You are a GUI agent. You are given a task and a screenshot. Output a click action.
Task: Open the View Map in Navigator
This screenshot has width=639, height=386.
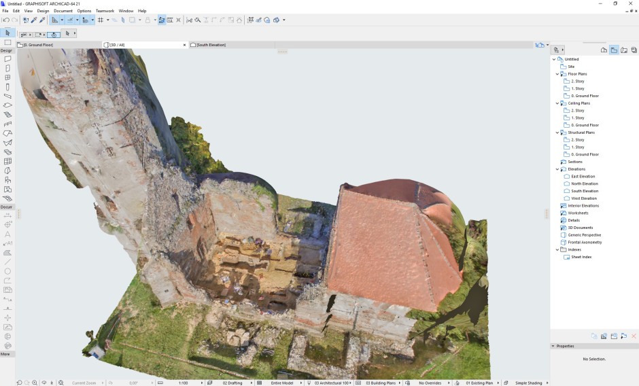614,50
